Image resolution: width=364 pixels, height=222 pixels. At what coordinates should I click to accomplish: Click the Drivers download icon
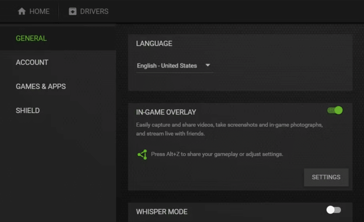(73, 11)
